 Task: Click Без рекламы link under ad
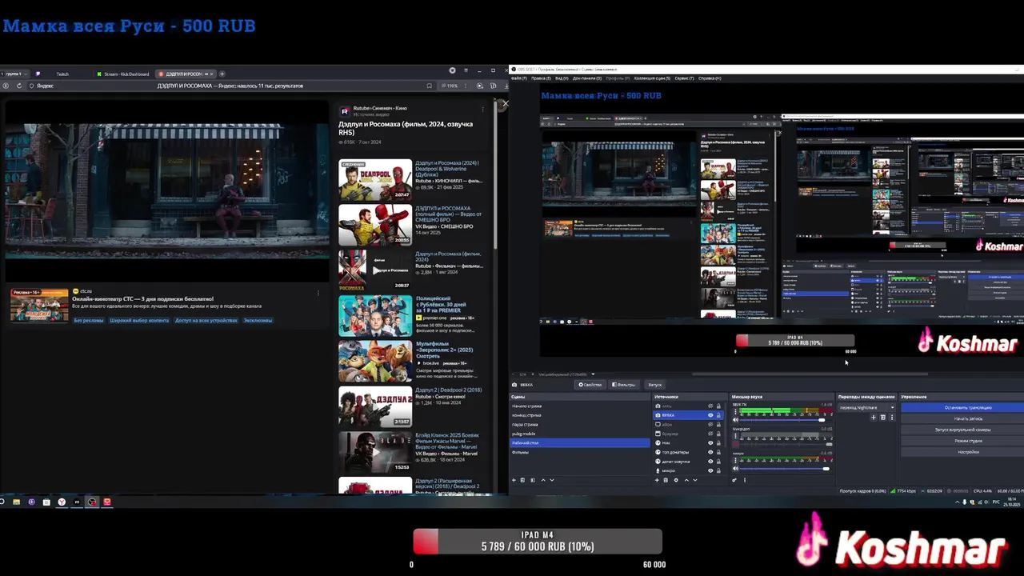(89, 320)
